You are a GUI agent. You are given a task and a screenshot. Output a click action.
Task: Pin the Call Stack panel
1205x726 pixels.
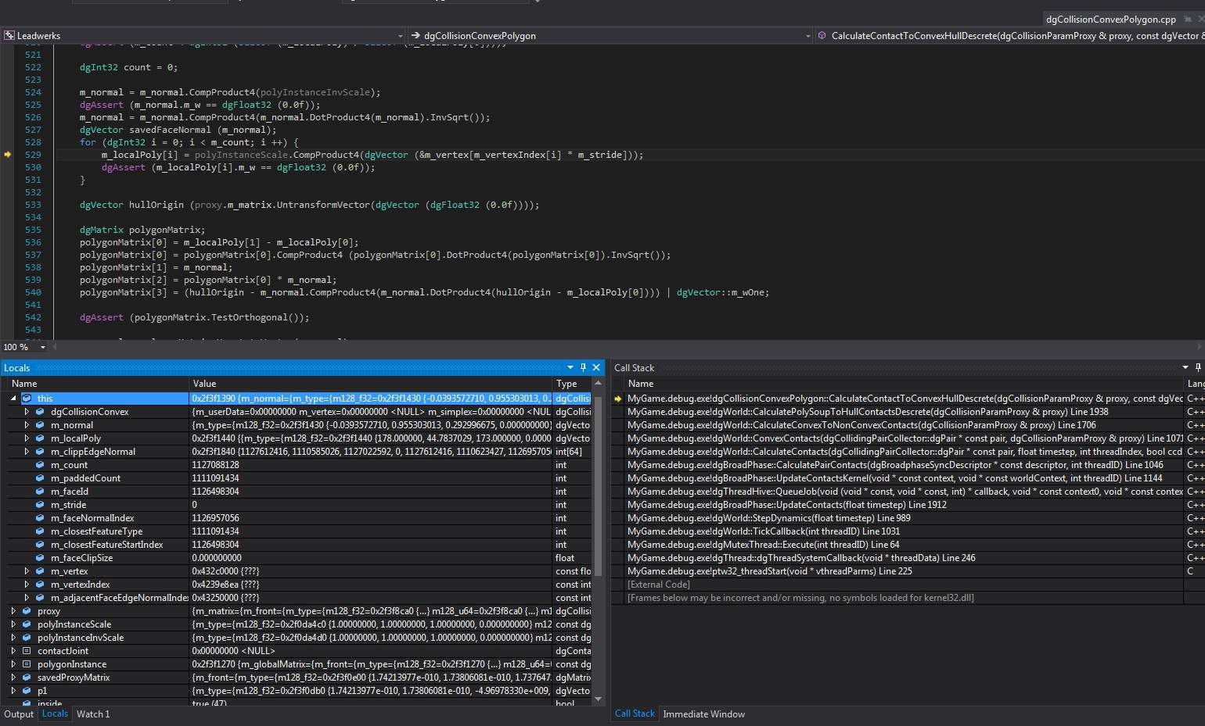point(1198,367)
